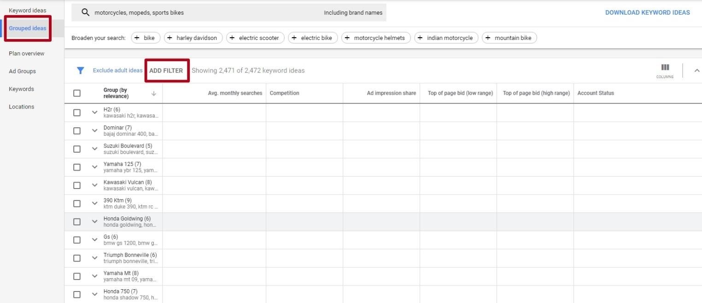
Task: Expand the Triumph Bonneville group
Action: pyautogui.click(x=94, y=257)
